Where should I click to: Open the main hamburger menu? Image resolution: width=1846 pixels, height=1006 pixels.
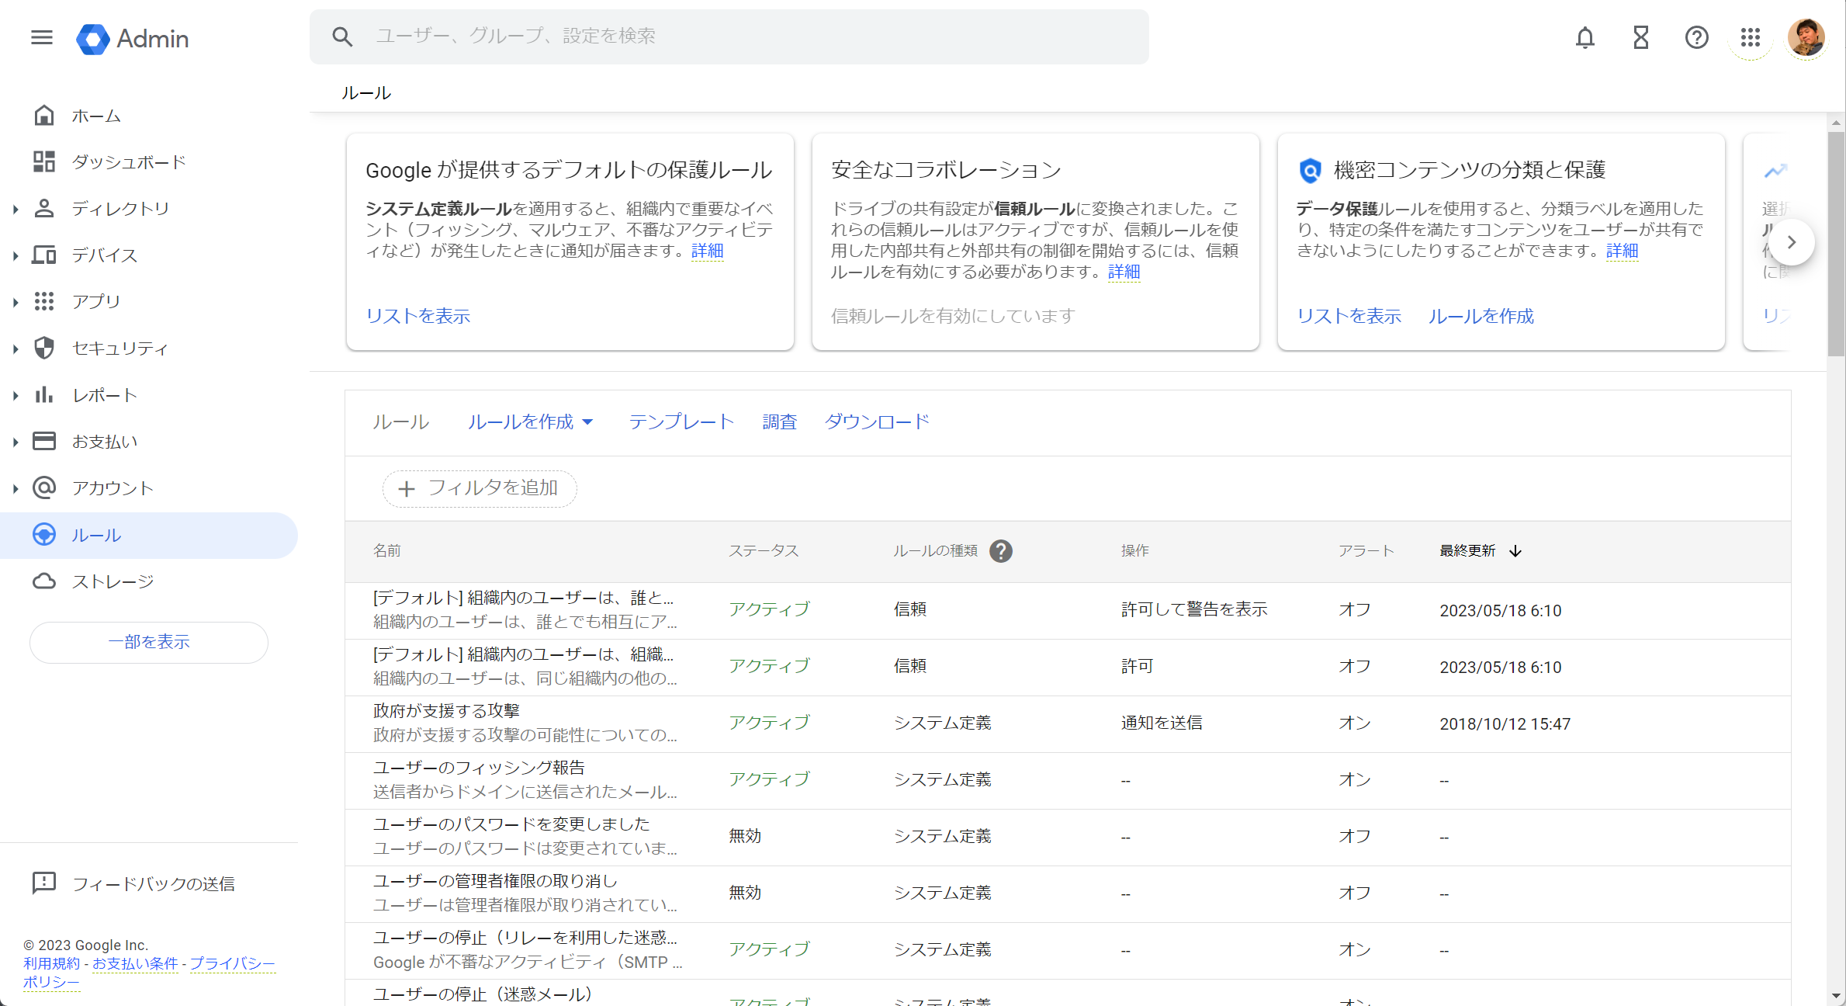click(x=42, y=37)
